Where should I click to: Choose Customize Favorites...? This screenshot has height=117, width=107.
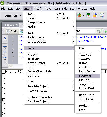coord(49,97)
